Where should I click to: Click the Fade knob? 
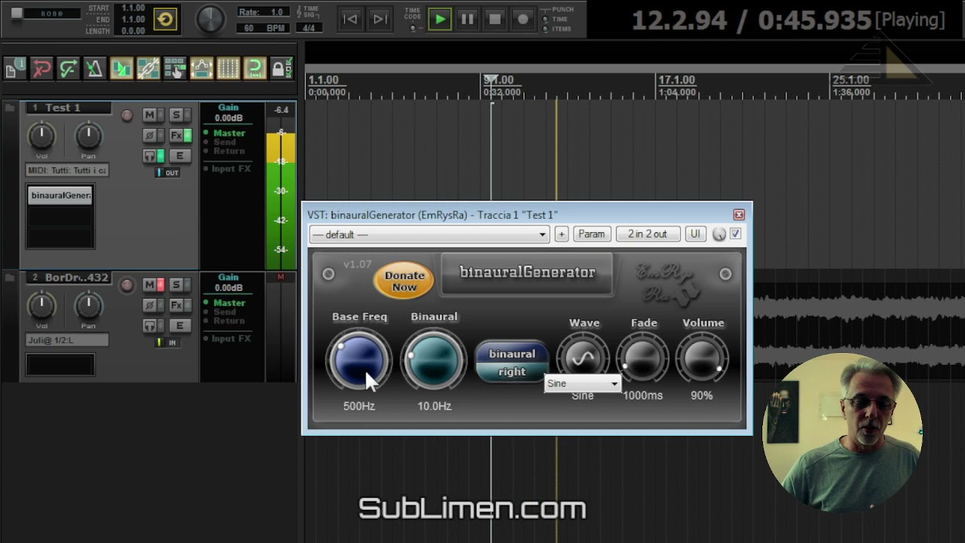(643, 360)
